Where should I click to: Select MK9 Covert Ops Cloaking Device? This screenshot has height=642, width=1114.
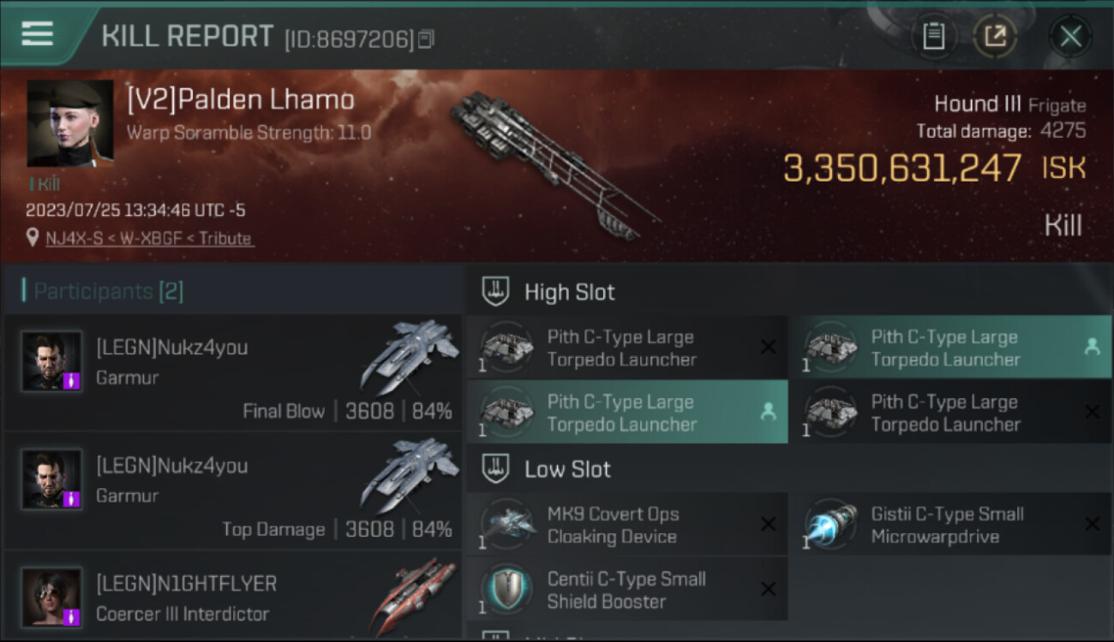(627, 525)
